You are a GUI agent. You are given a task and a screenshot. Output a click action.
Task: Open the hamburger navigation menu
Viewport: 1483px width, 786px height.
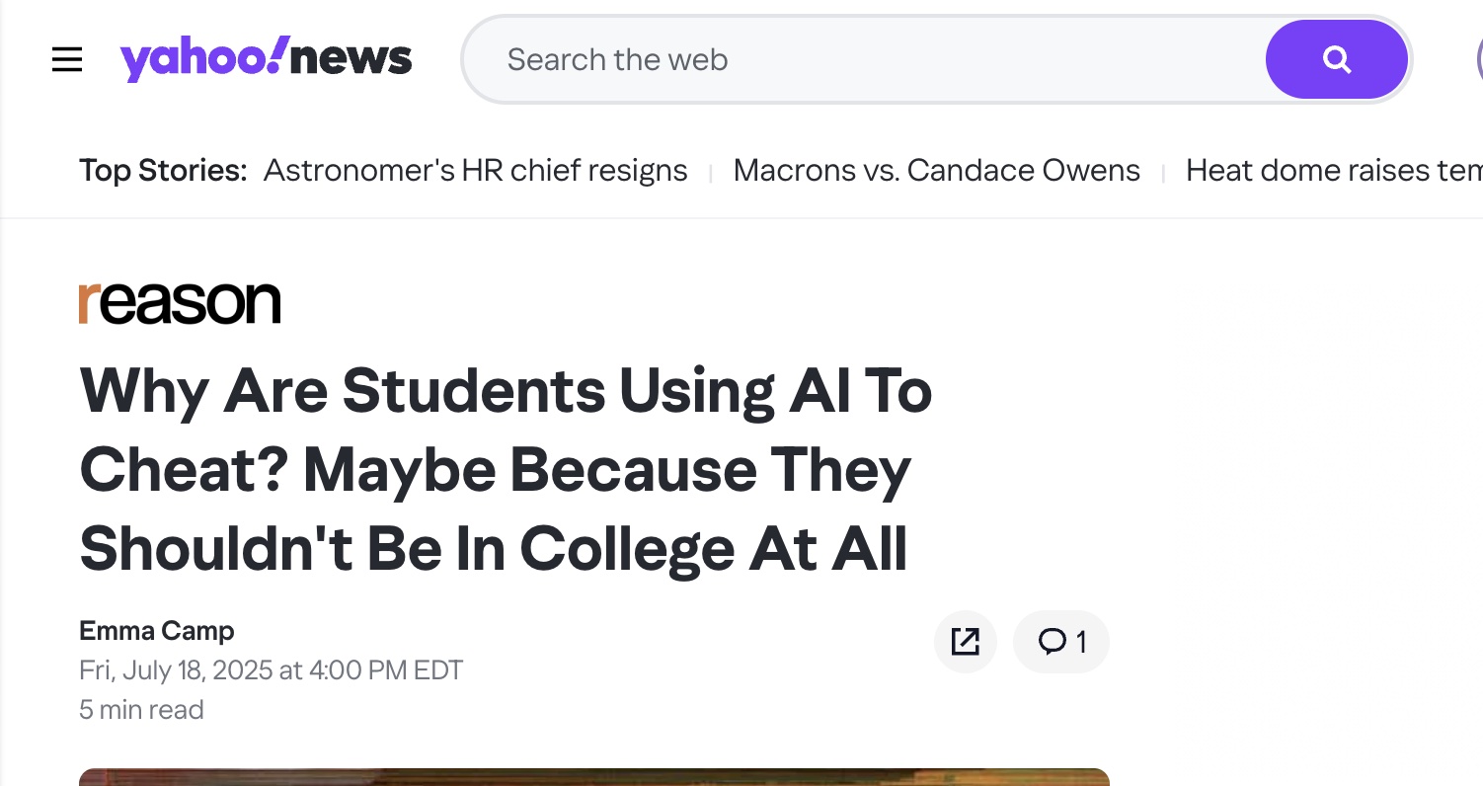coord(67,60)
